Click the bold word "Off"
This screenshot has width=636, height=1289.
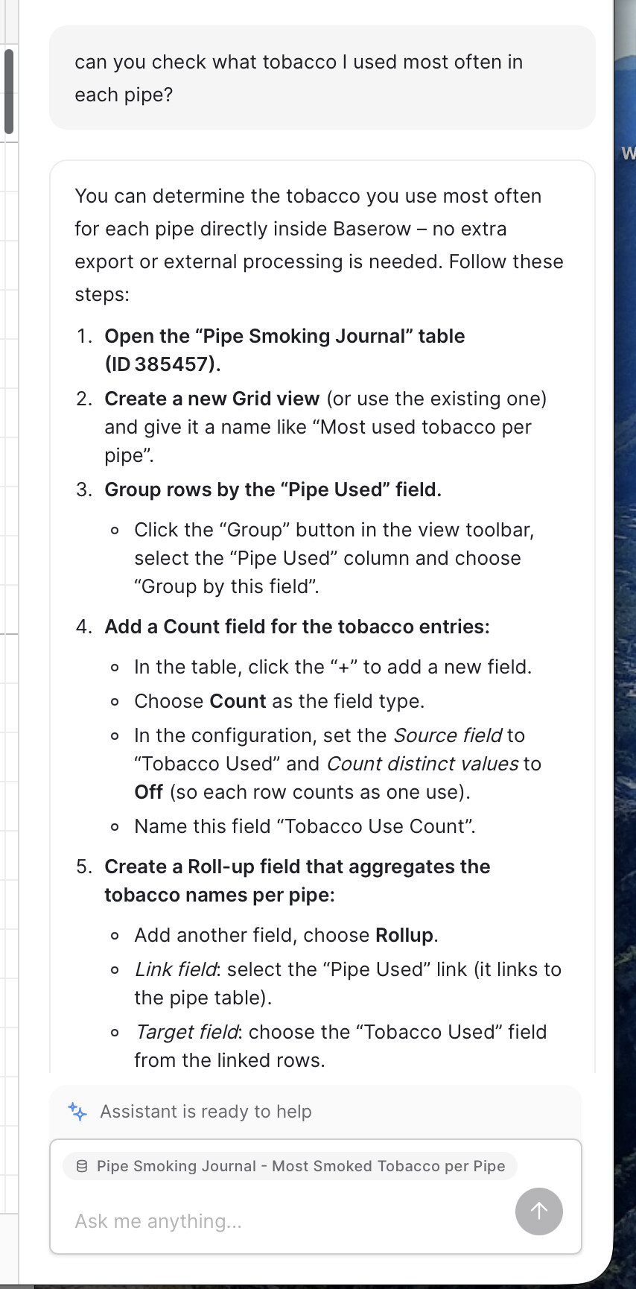[148, 792]
